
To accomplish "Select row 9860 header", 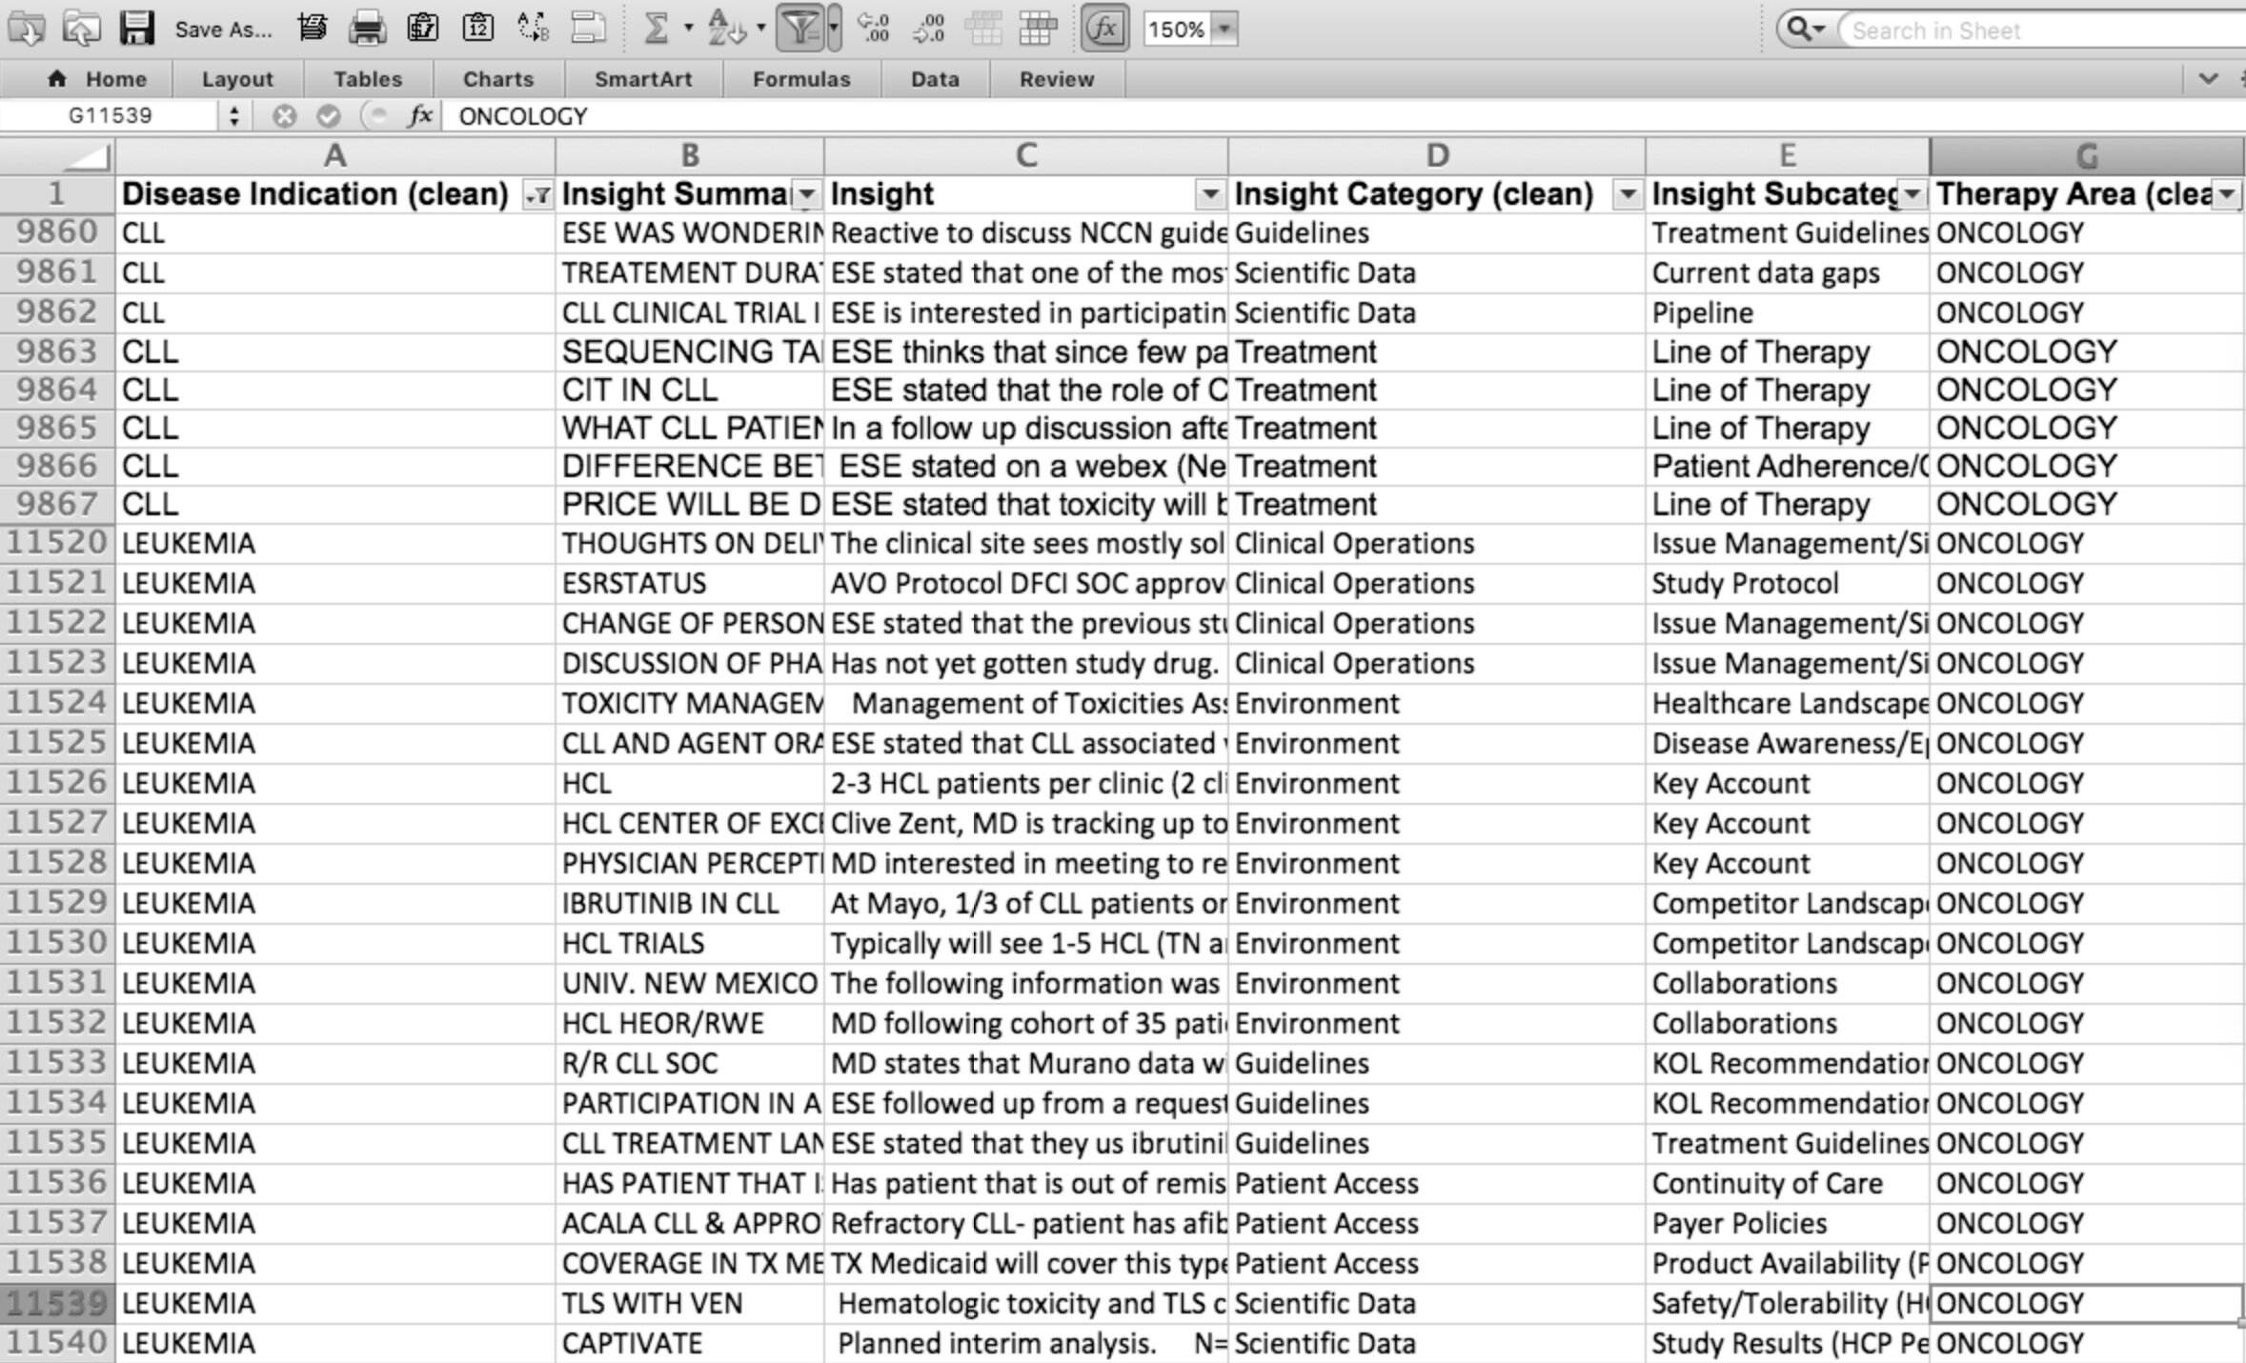I will click(x=57, y=233).
